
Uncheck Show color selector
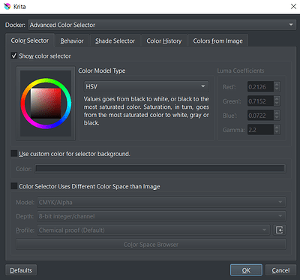click(14, 56)
